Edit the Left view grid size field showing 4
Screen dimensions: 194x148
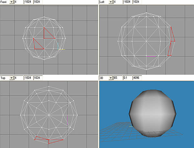[118, 2]
